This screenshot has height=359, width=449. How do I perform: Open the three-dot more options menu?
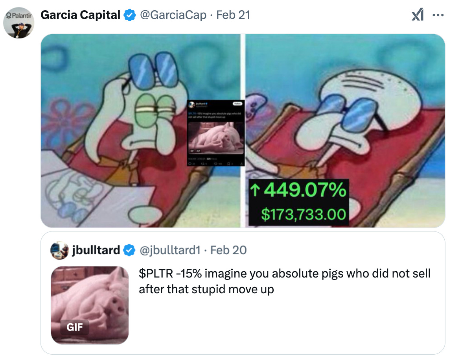[438, 15]
